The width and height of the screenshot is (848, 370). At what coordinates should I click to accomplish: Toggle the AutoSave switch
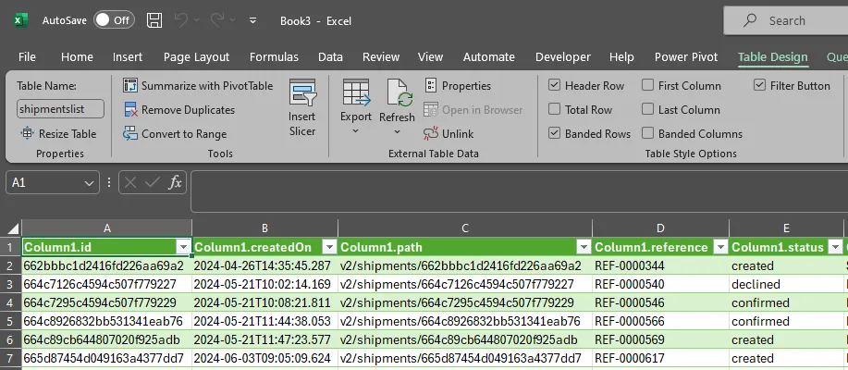tap(114, 20)
